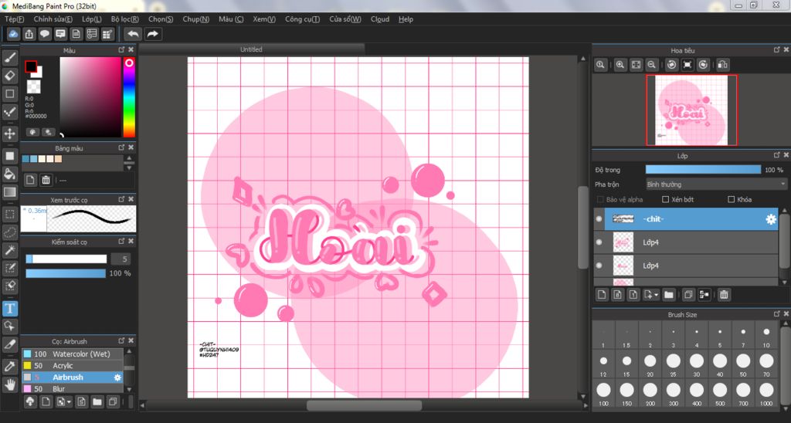Click the brush opacity slider at 100 %
Image resolution: width=791 pixels, height=423 pixels.
[66, 273]
